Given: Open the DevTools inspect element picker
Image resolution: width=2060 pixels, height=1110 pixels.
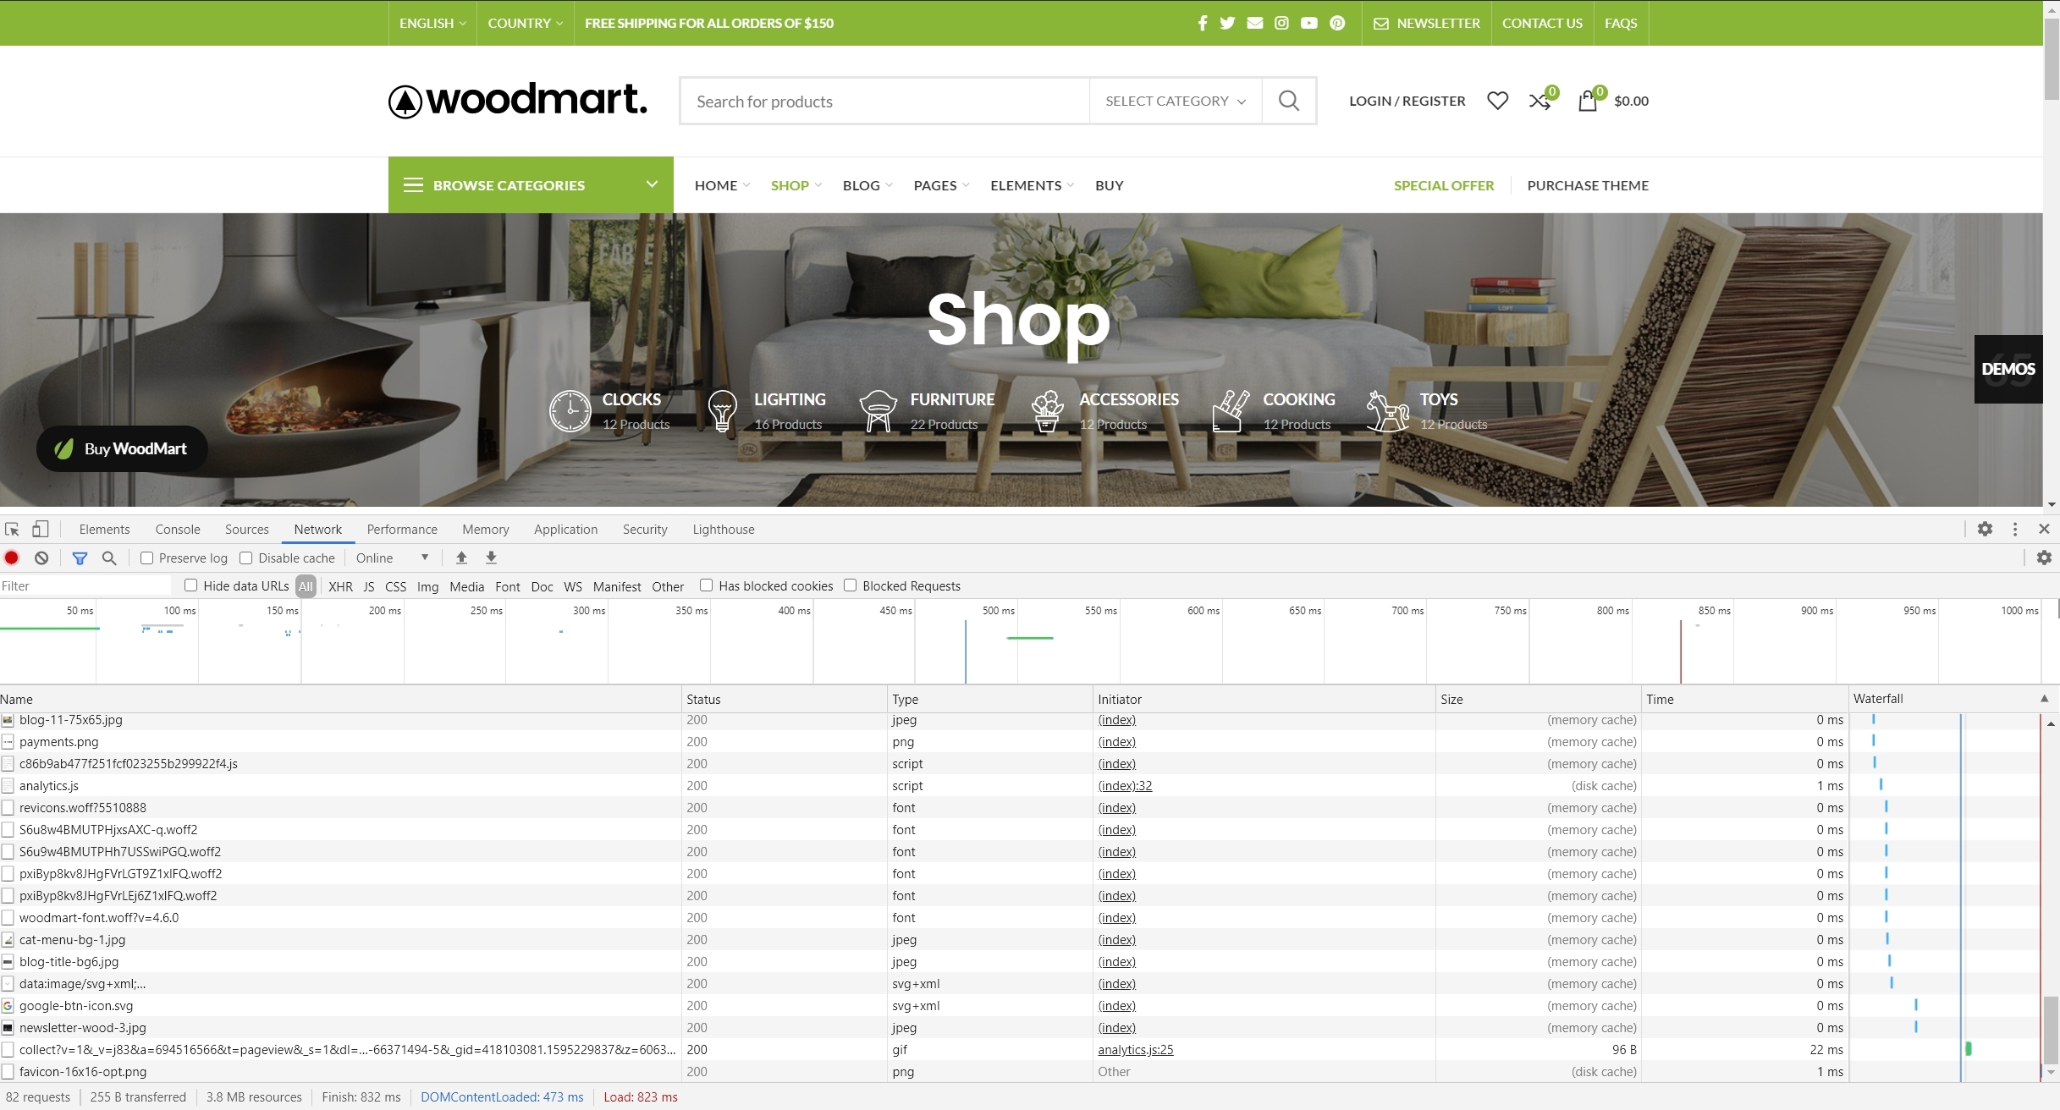Looking at the screenshot, I should pyautogui.click(x=12, y=530).
